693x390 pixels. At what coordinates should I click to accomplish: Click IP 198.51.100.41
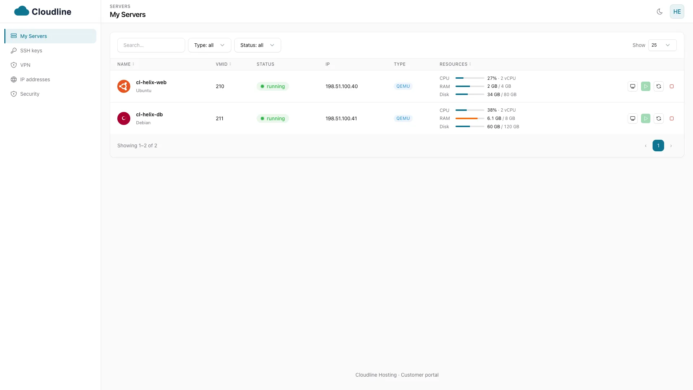(341, 118)
